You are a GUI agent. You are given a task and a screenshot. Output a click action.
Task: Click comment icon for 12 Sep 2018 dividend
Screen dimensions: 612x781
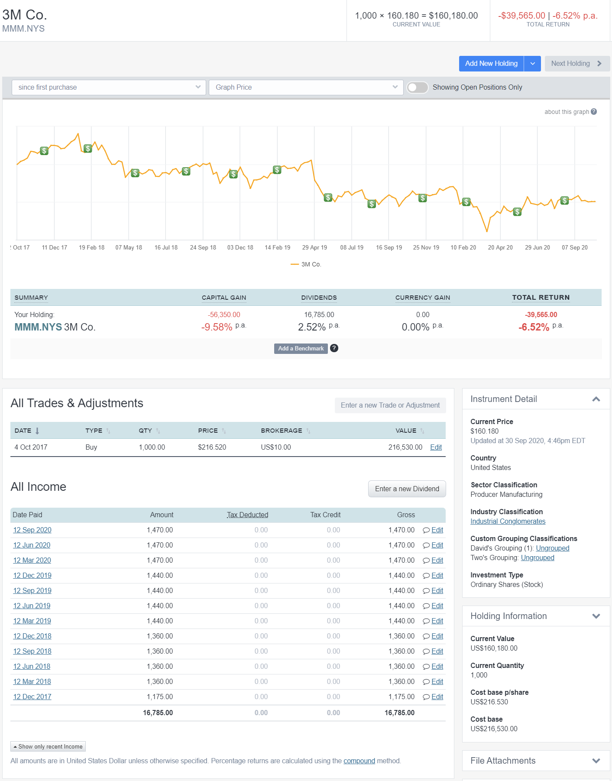426,651
